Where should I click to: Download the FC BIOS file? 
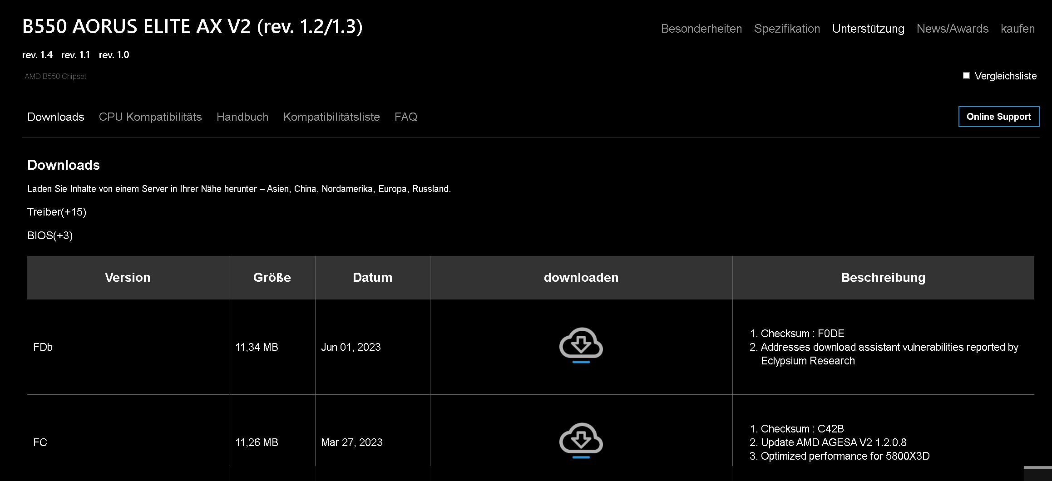[x=581, y=441]
